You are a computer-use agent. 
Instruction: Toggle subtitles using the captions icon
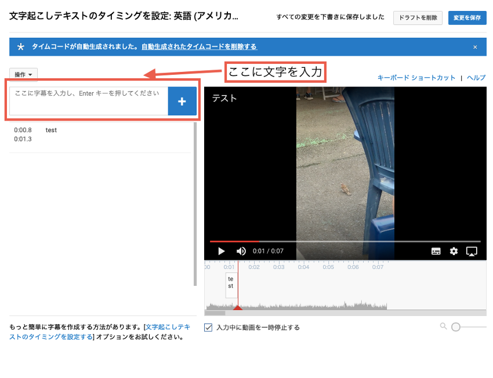[436, 251]
